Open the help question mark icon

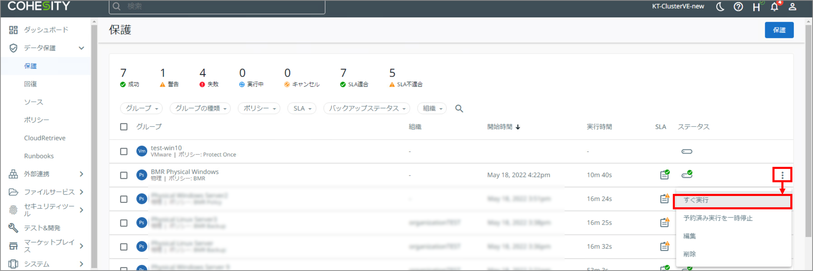(738, 7)
